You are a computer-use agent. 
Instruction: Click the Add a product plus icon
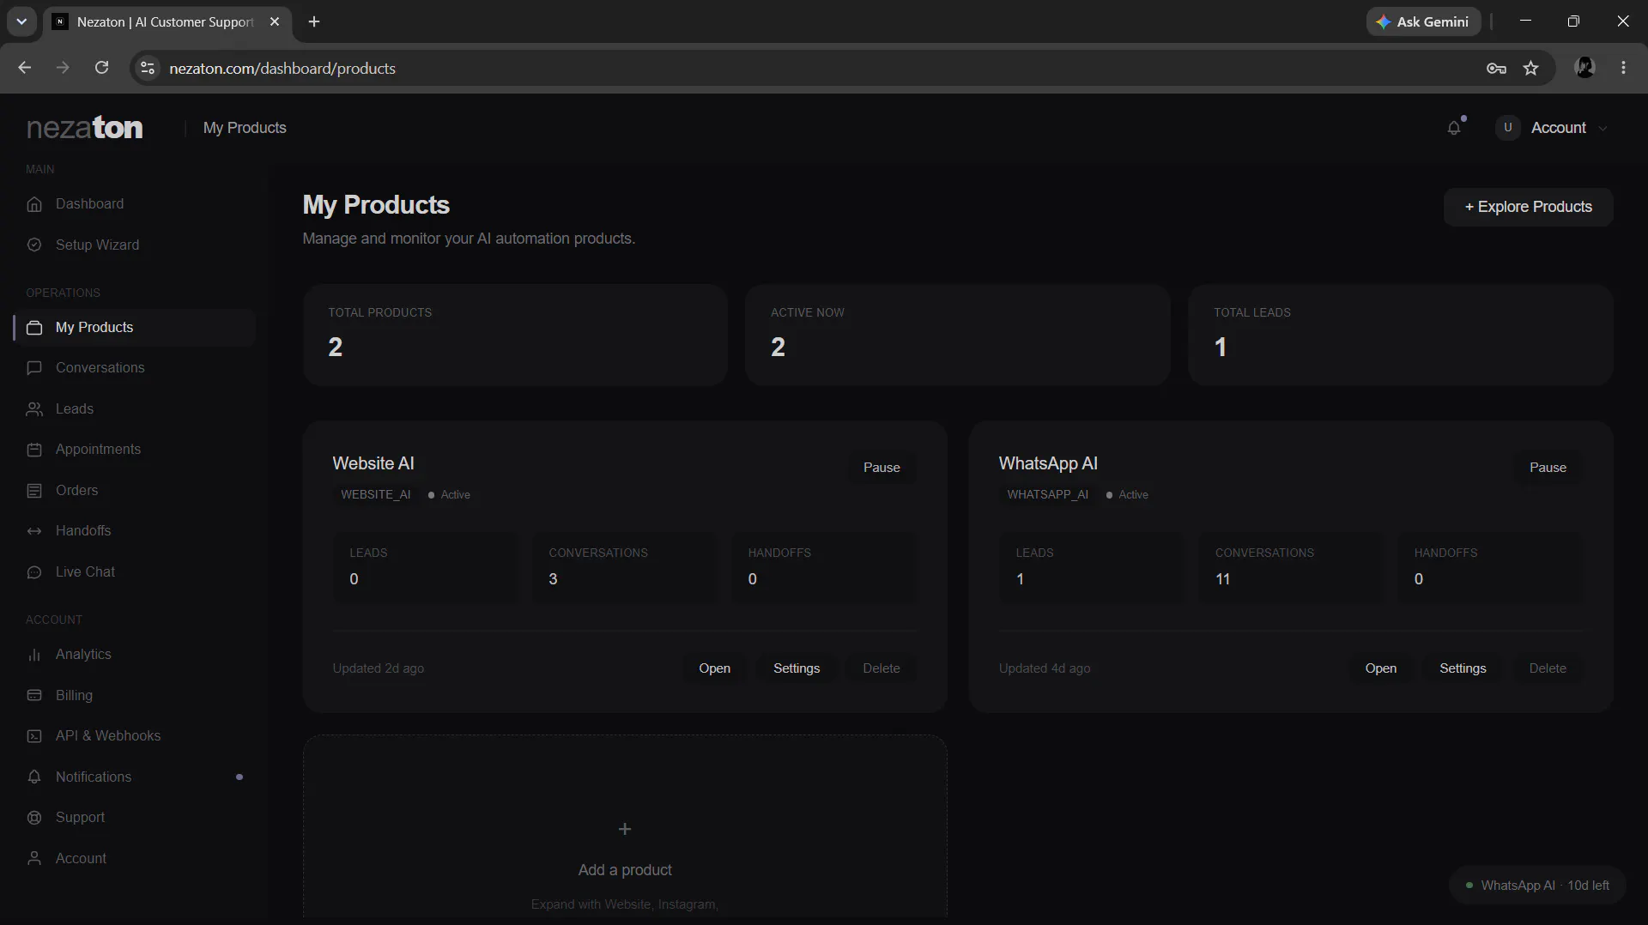coord(625,829)
